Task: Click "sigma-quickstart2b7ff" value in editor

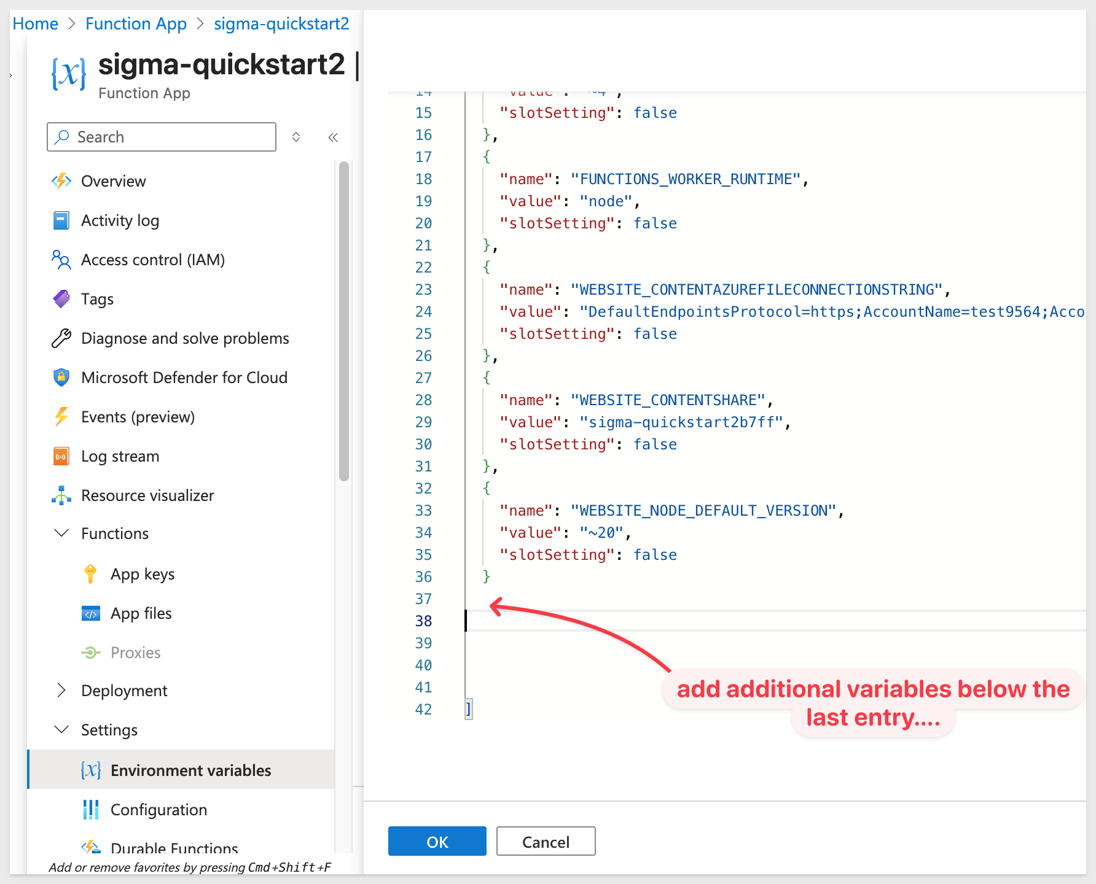Action: [681, 422]
